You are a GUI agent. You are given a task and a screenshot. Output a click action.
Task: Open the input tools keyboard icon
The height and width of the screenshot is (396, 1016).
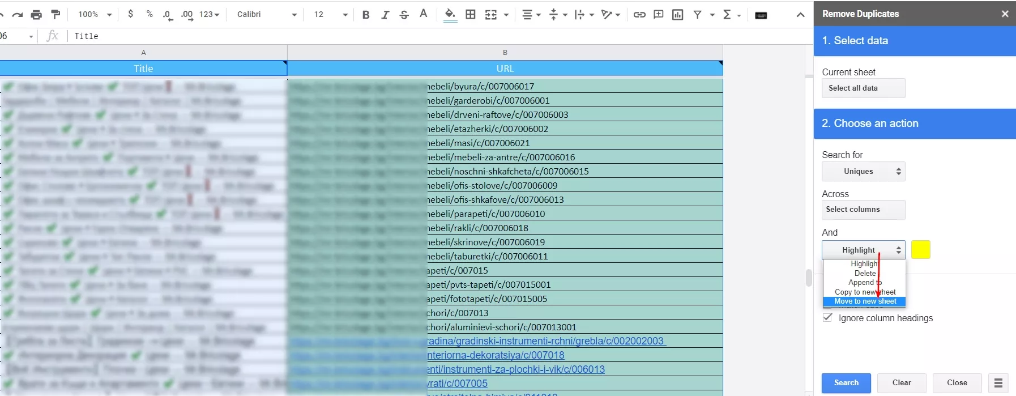pyautogui.click(x=761, y=15)
